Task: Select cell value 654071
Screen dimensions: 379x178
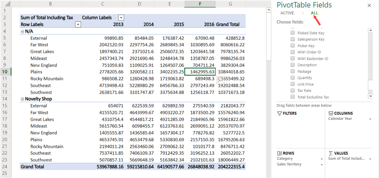Action: tap(103, 106)
